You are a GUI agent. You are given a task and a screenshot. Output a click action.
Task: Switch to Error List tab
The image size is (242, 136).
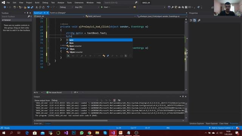39,124
